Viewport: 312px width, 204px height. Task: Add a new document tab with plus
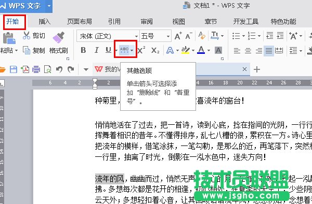click(257, 69)
